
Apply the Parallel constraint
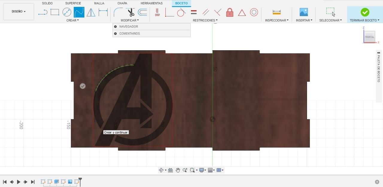coord(206,12)
